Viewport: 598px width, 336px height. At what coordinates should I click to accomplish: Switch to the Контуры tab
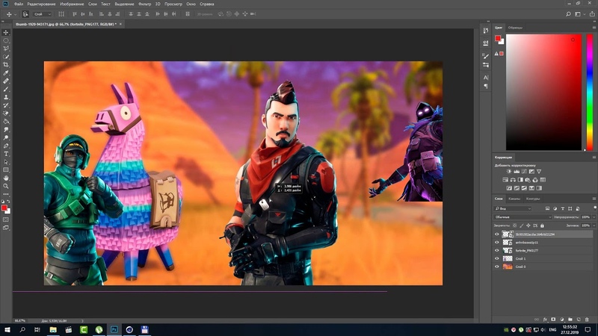click(x=533, y=199)
